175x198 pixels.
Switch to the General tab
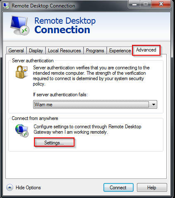(16, 51)
